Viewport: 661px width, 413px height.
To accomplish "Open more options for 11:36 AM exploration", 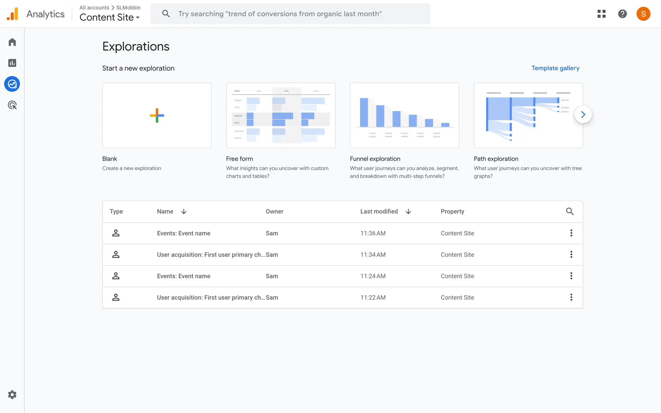I will click(x=571, y=233).
